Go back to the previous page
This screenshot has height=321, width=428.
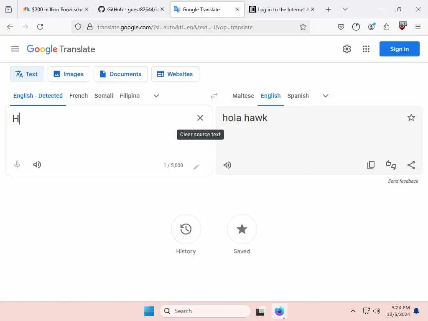tap(10, 27)
